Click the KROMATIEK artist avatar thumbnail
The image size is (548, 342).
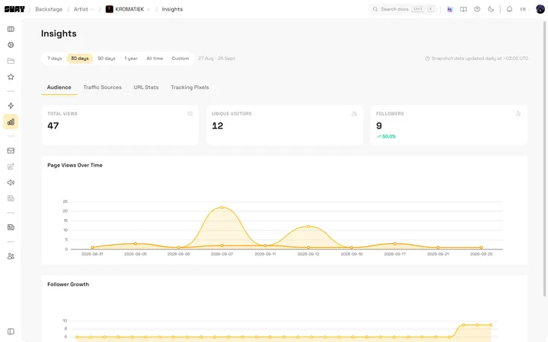click(110, 9)
